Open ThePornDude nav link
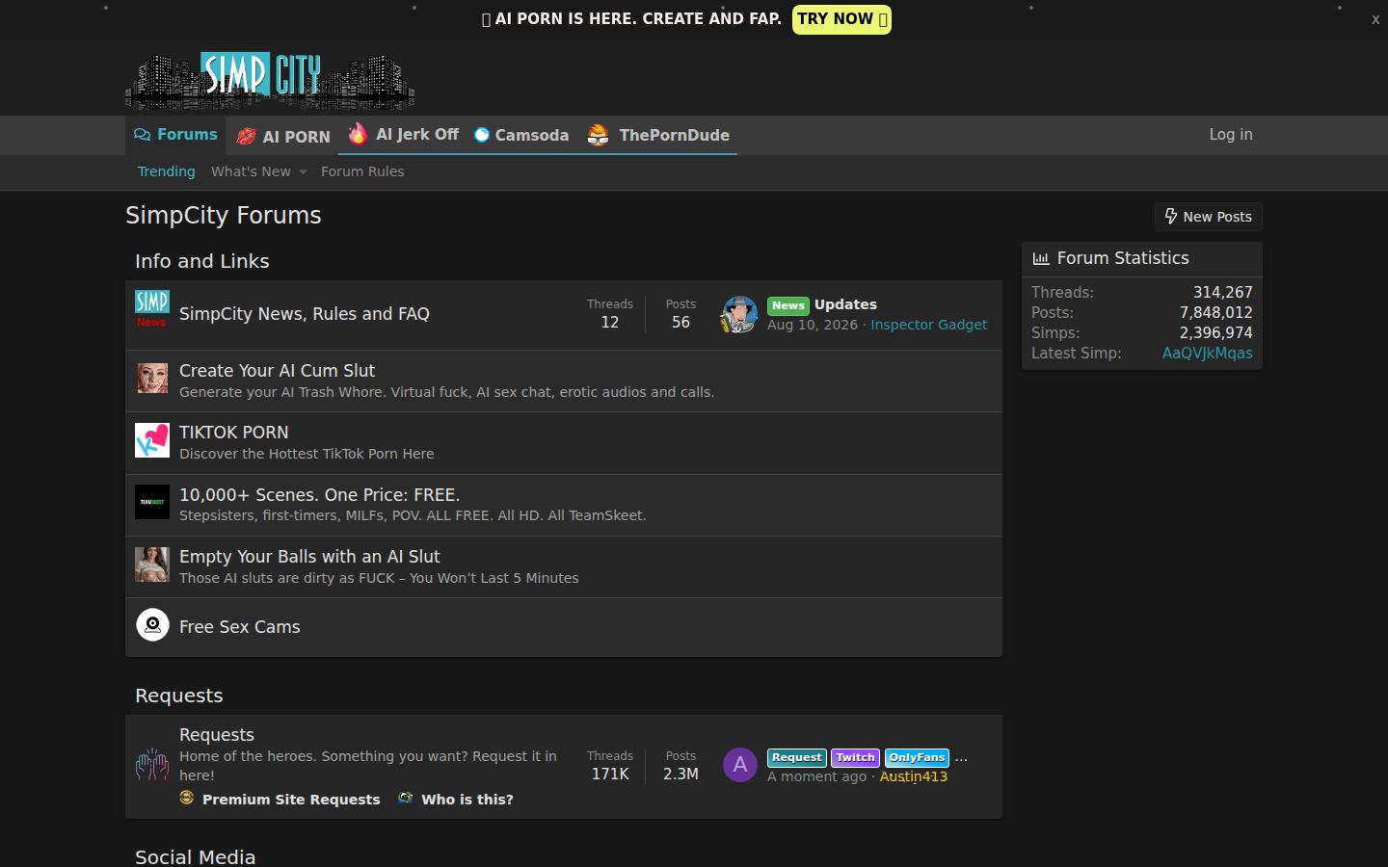 658,135
